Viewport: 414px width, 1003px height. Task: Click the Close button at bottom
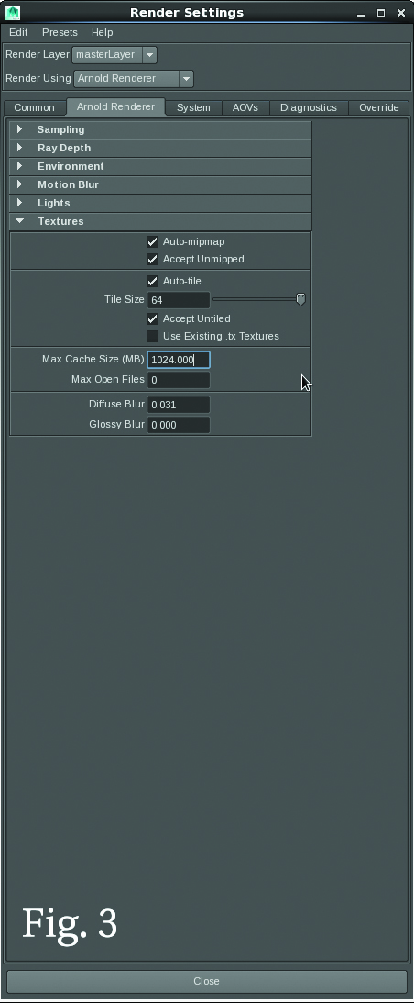coord(206,981)
